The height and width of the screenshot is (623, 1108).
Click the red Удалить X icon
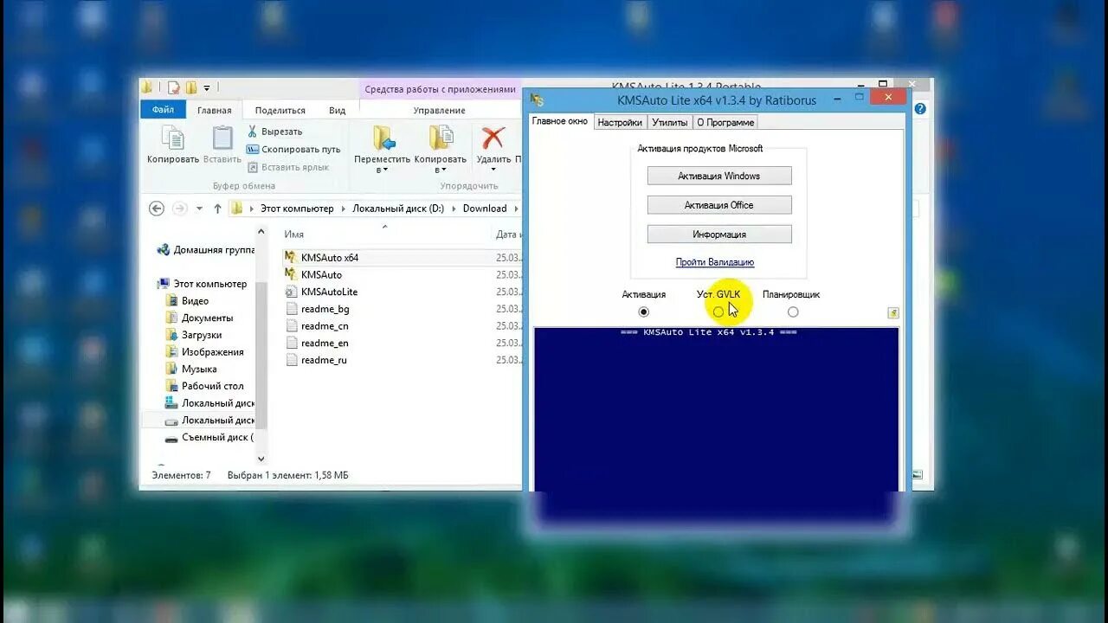493,138
